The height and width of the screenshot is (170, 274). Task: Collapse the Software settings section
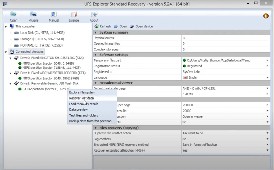coord(96,55)
